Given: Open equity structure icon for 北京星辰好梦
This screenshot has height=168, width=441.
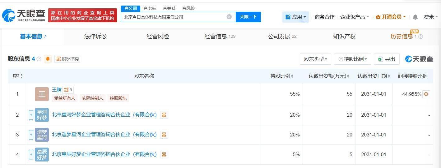Looking at the screenshot, I should click(x=164, y=154).
